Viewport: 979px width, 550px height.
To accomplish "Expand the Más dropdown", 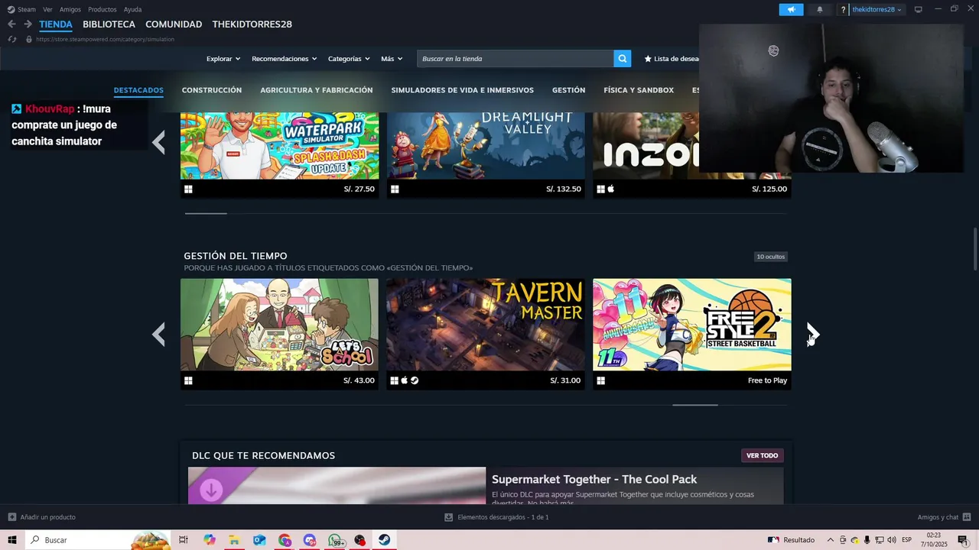I will click(x=392, y=59).
